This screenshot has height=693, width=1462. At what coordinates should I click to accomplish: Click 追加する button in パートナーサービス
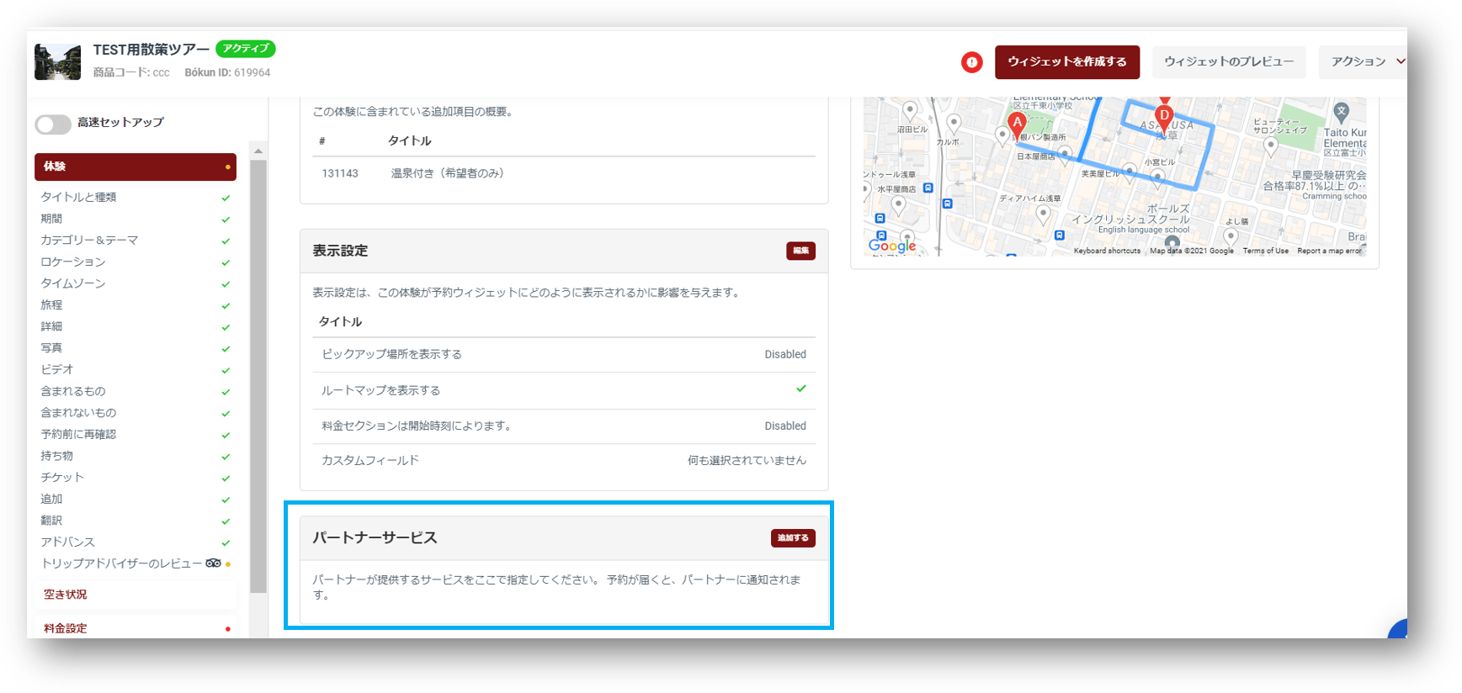pos(792,538)
